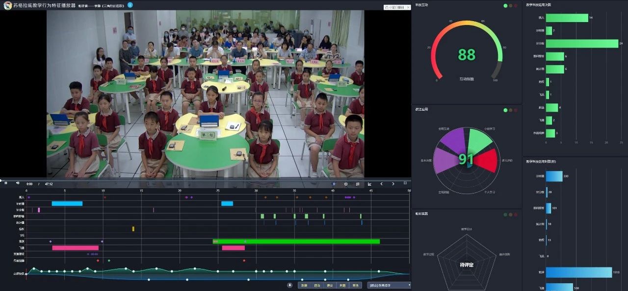Click the pause button in the player
The image size is (628, 291).
(x=6, y=183)
